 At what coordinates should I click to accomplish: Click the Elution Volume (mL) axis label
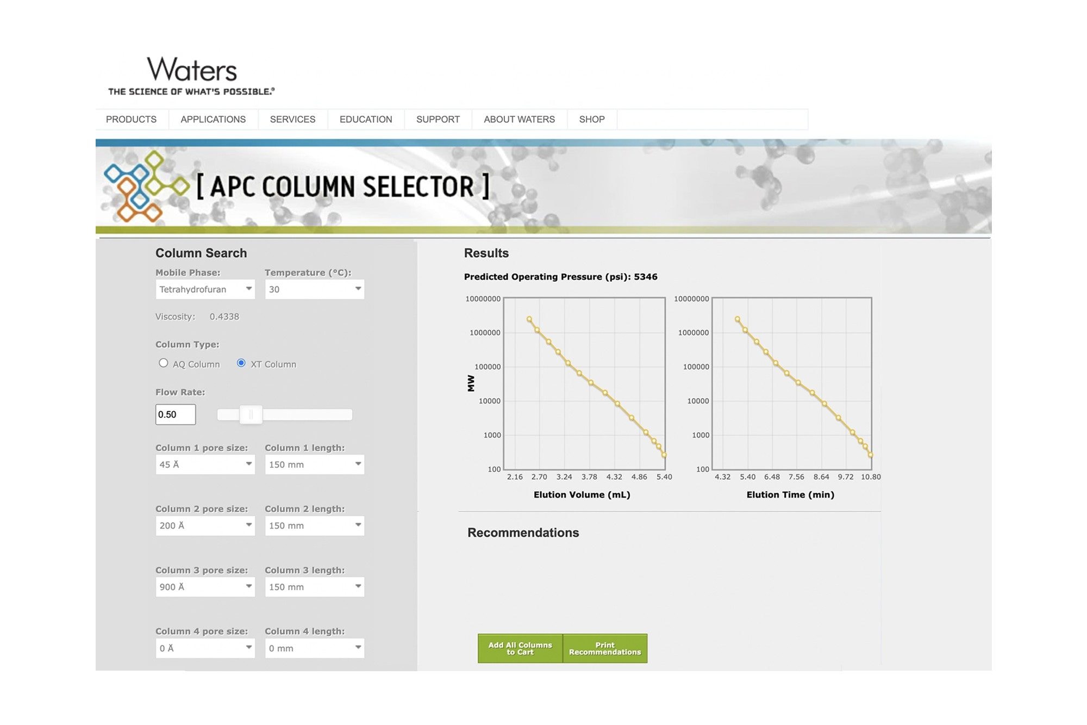[582, 494]
